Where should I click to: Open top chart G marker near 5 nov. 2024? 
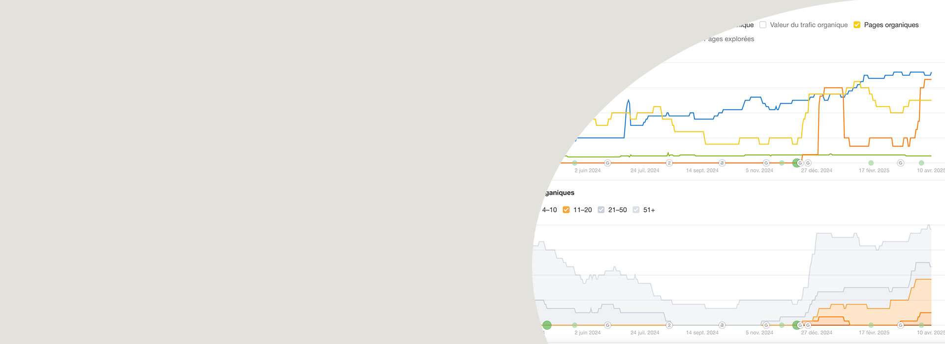[x=766, y=163]
